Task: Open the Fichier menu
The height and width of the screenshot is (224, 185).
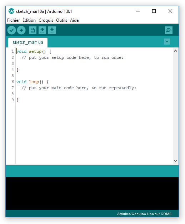Action: point(14,20)
